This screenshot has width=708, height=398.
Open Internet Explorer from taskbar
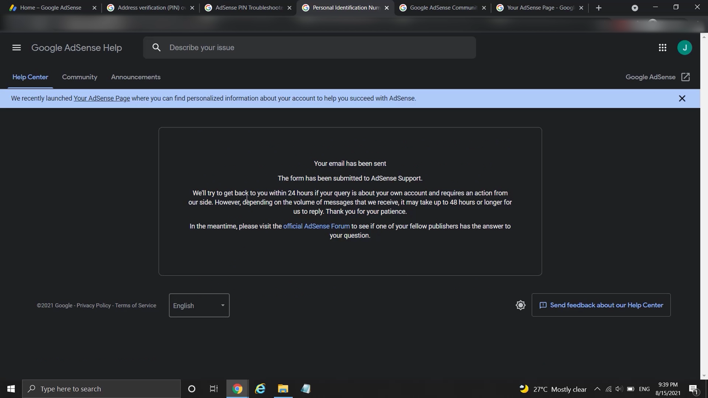pos(260,389)
